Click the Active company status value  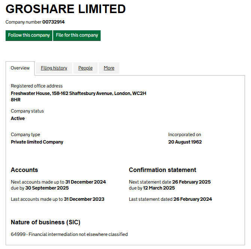[18, 119]
